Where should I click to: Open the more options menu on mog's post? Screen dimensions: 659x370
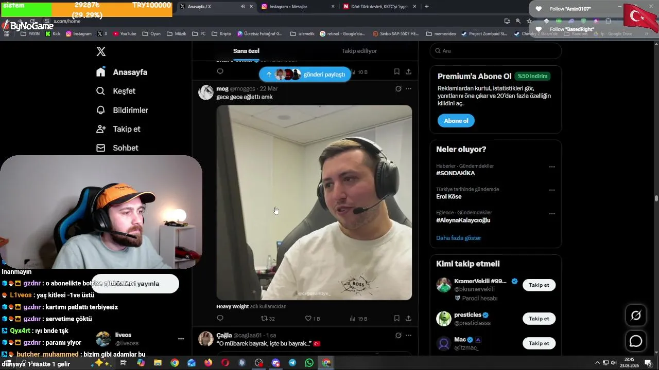coord(408,88)
